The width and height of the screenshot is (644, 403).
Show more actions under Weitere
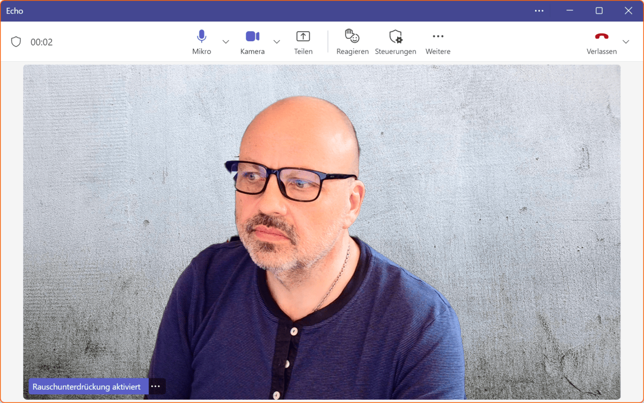[438, 42]
